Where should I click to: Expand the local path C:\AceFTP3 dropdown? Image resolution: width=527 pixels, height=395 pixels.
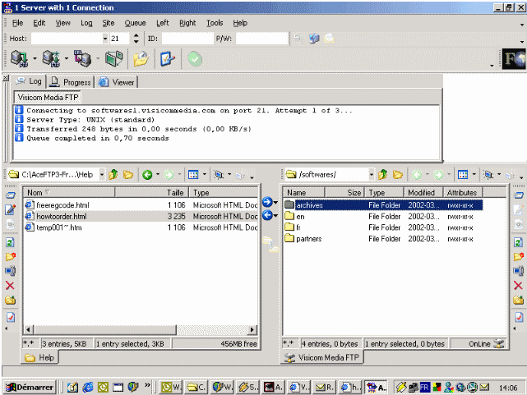(x=102, y=174)
